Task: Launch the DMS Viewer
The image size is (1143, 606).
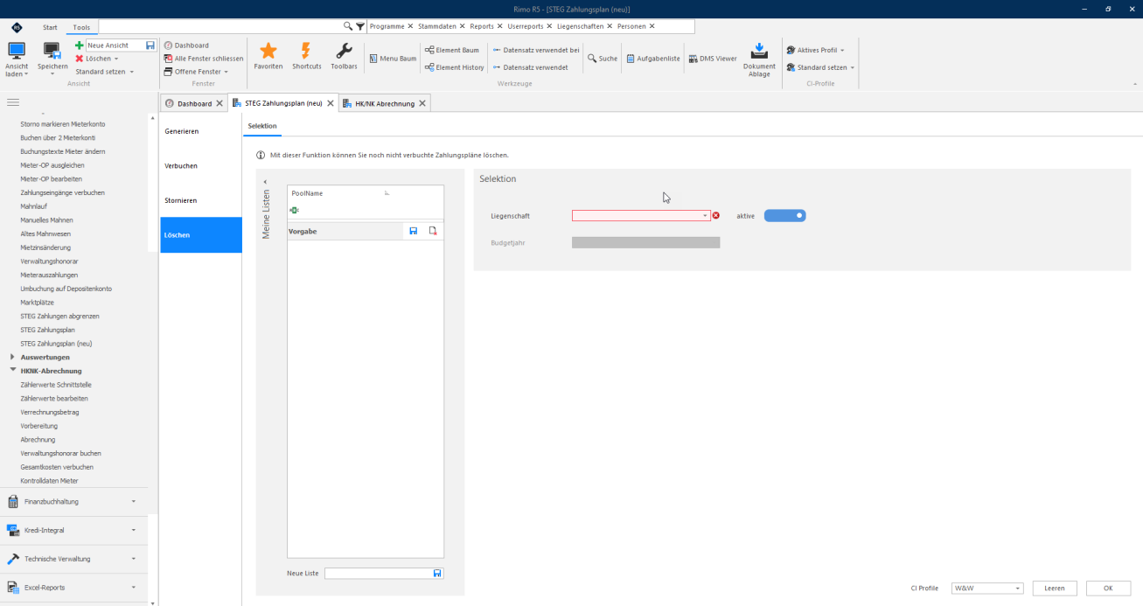Action: point(713,59)
